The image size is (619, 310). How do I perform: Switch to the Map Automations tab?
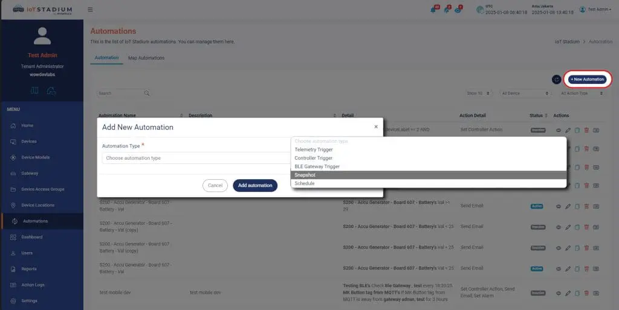[x=146, y=58]
